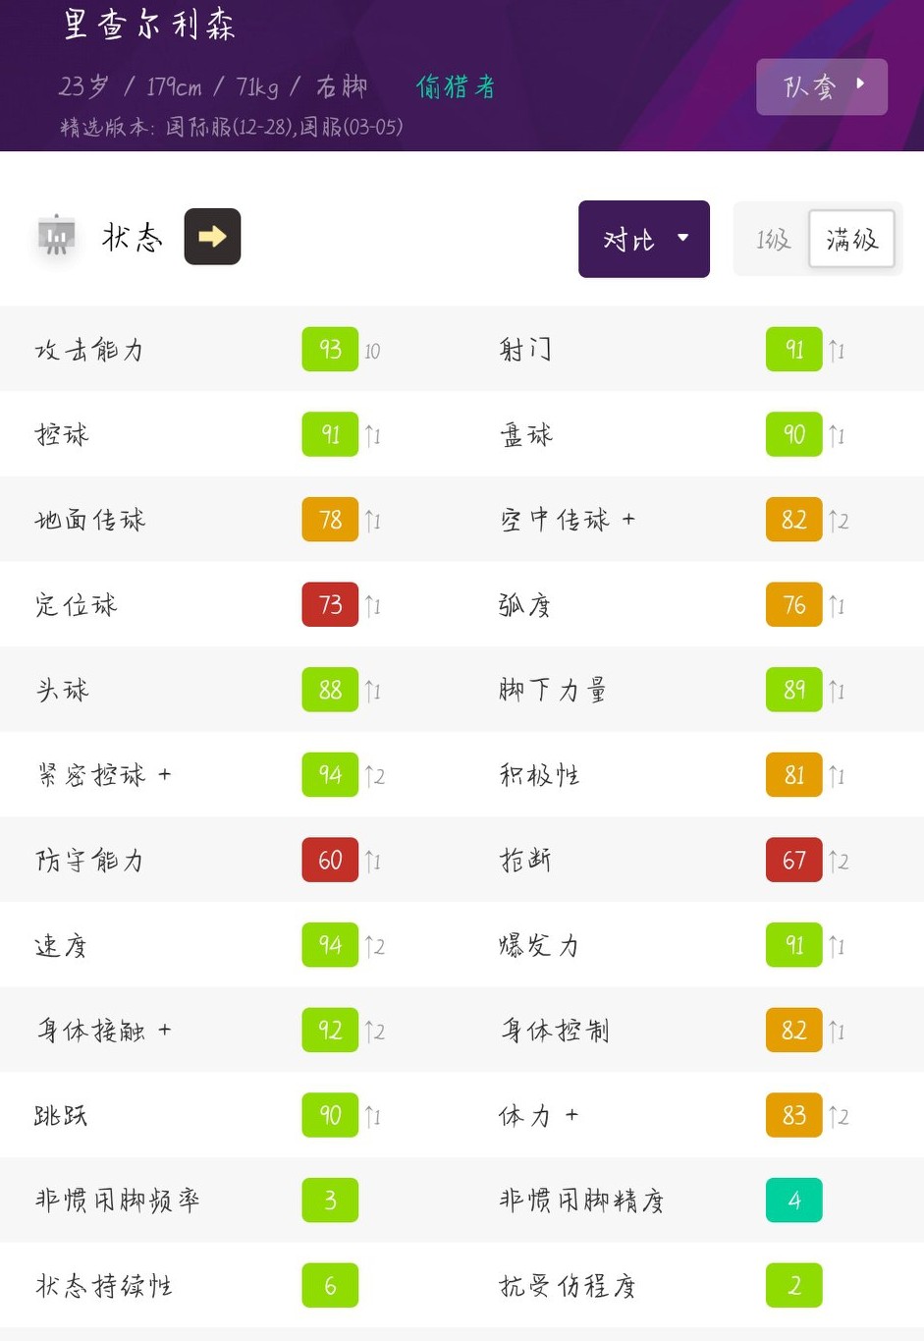
Task: Click the 状态 section title
Action: click(133, 237)
